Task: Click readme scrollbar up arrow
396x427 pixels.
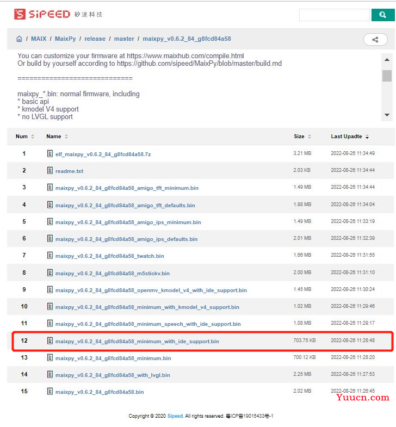Action: (x=387, y=60)
